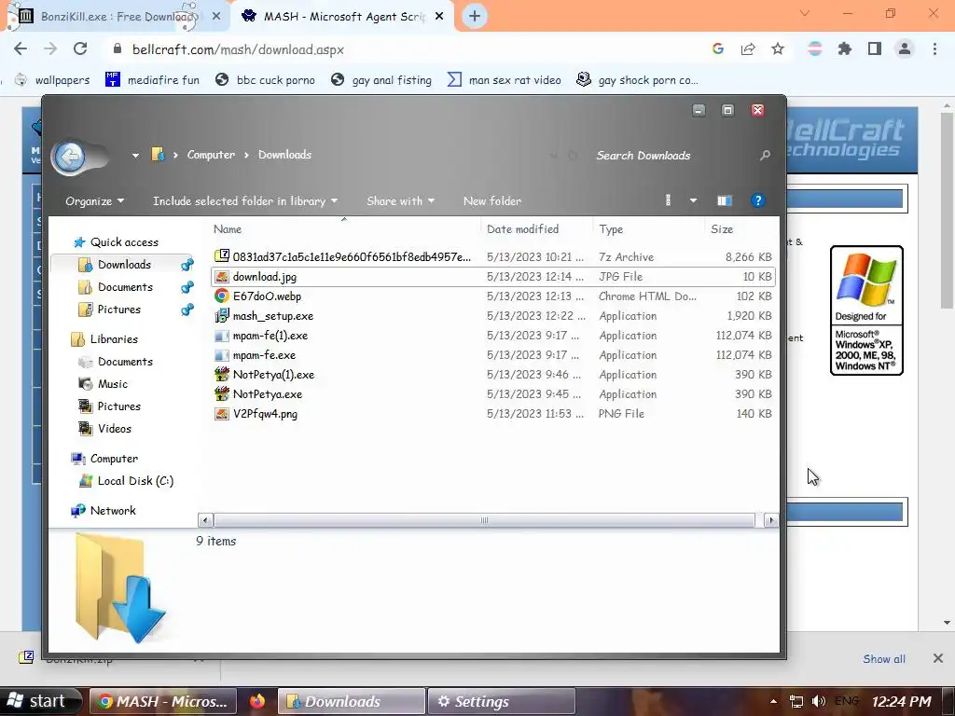Click the search magnifier in Search Downloads
955x716 pixels.
click(765, 156)
